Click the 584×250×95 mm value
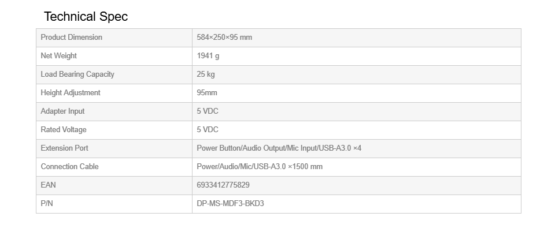This screenshot has height=228, width=555. [224, 38]
